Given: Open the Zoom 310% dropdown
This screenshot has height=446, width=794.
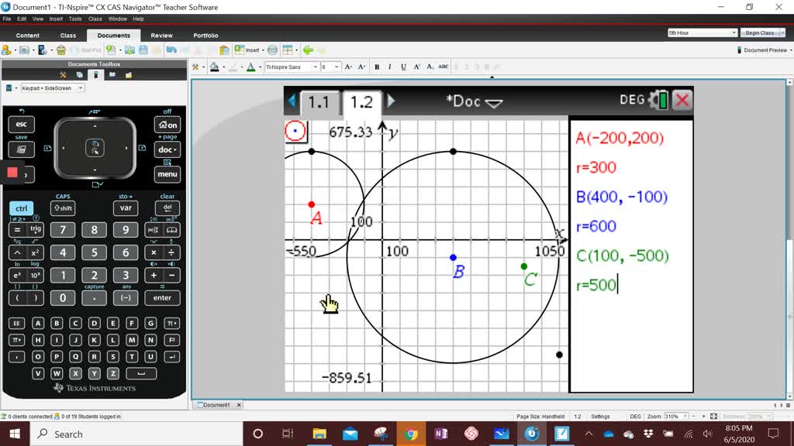Looking at the screenshot, I should pos(676,416).
